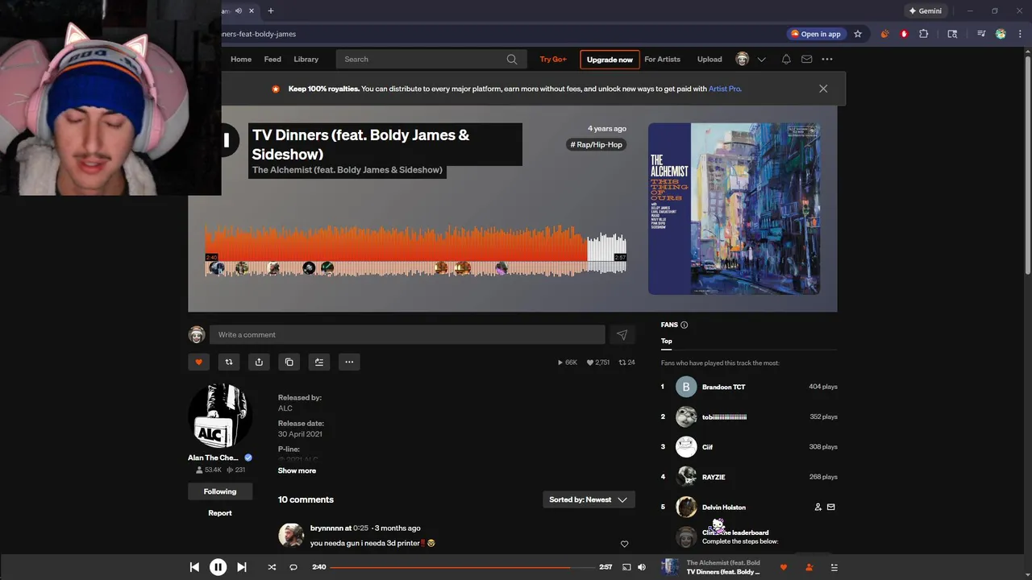The height and width of the screenshot is (580, 1032).
Task: Go to the Feed page
Action: click(x=273, y=59)
